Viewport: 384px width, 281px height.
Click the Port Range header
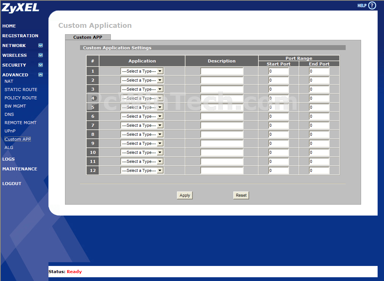[x=299, y=58]
